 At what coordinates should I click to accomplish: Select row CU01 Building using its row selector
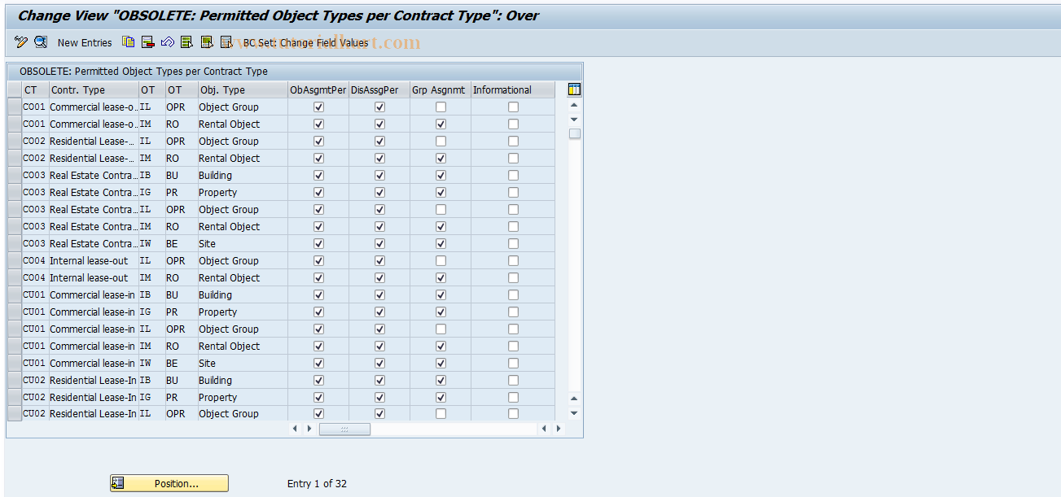14,295
